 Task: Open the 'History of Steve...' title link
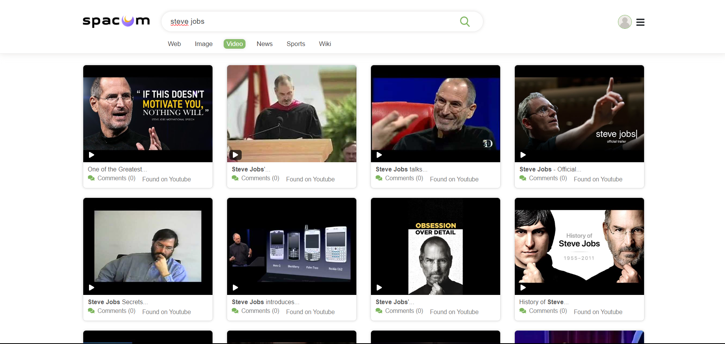click(544, 302)
